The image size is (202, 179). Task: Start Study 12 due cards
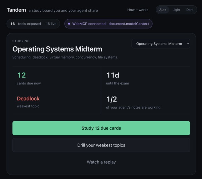tap(101, 128)
